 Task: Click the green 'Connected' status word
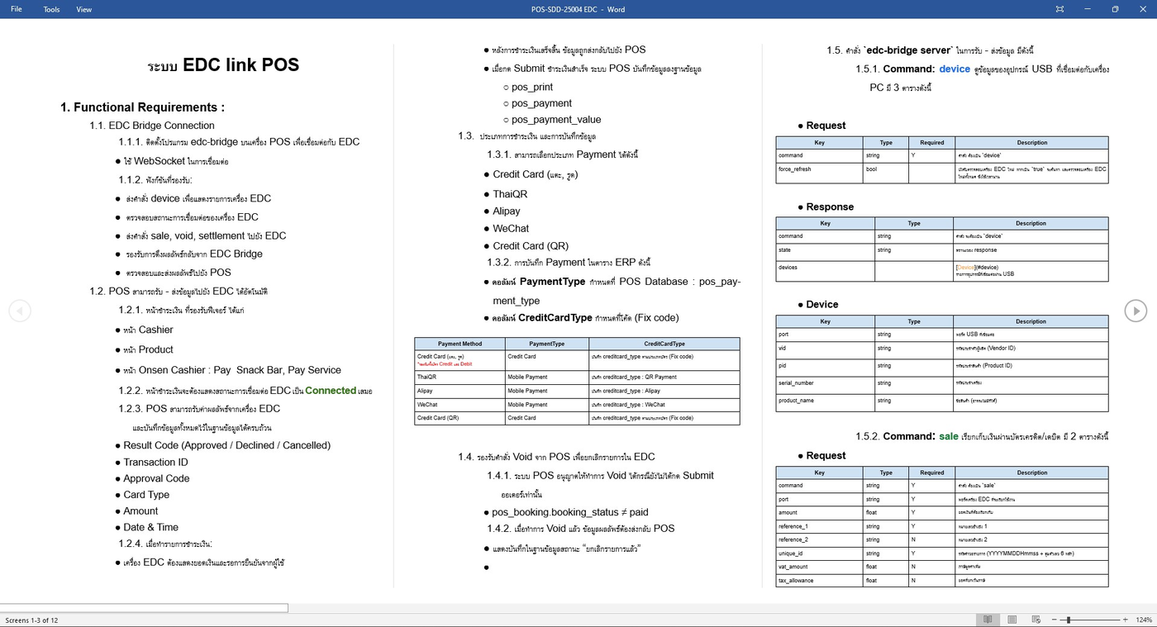[331, 391]
